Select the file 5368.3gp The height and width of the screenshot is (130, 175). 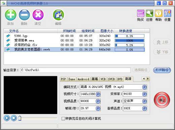coord(21,36)
